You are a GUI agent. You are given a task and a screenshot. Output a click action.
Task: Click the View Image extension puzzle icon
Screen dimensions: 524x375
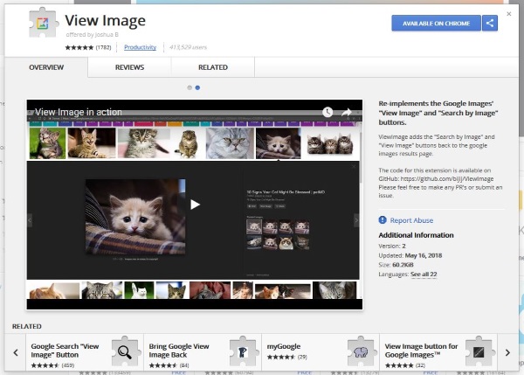point(43,23)
